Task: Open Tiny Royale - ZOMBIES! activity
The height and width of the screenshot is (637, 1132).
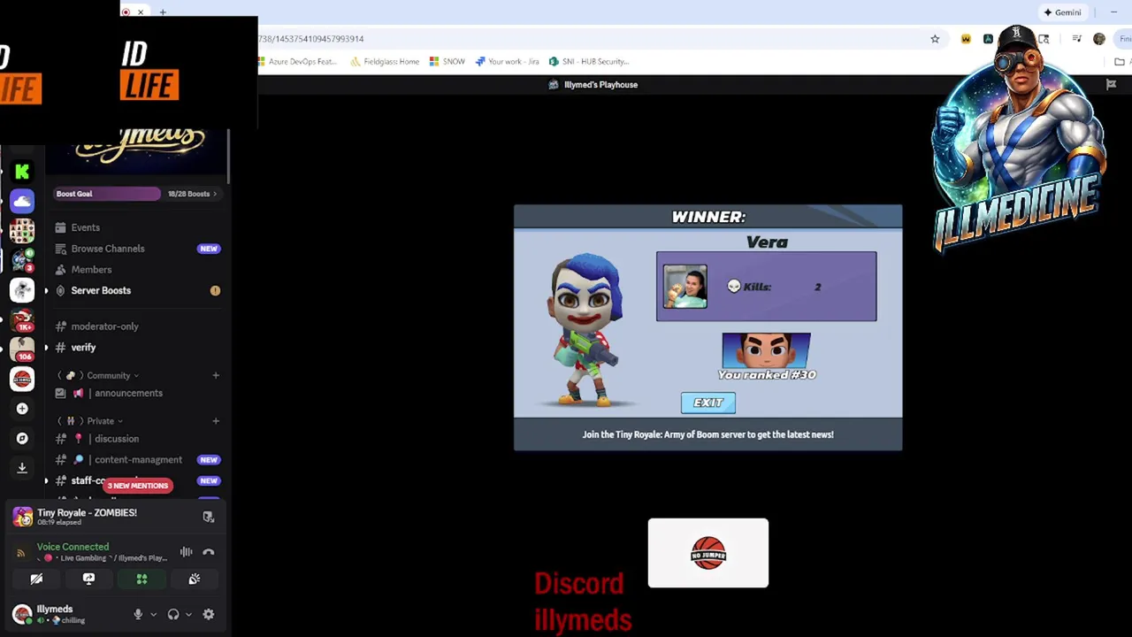Action: (x=87, y=513)
